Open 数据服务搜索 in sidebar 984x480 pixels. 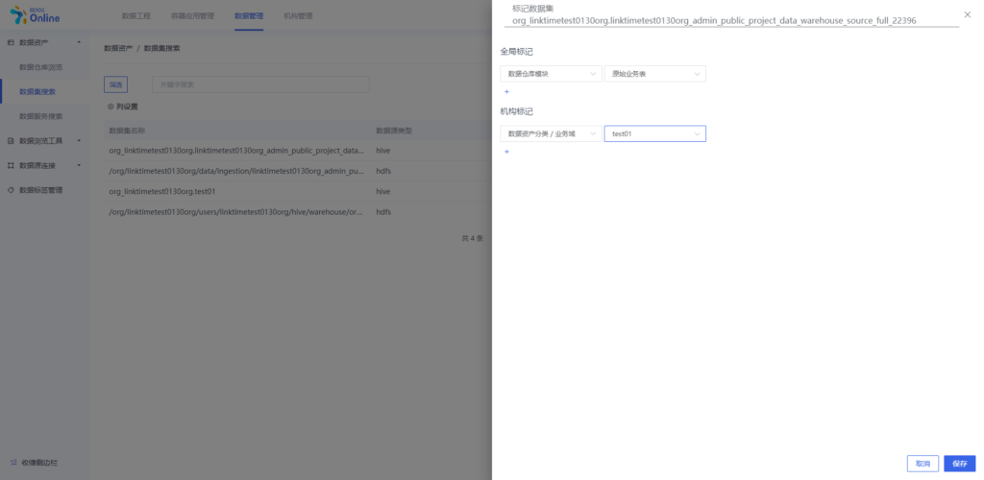pos(40,116)
